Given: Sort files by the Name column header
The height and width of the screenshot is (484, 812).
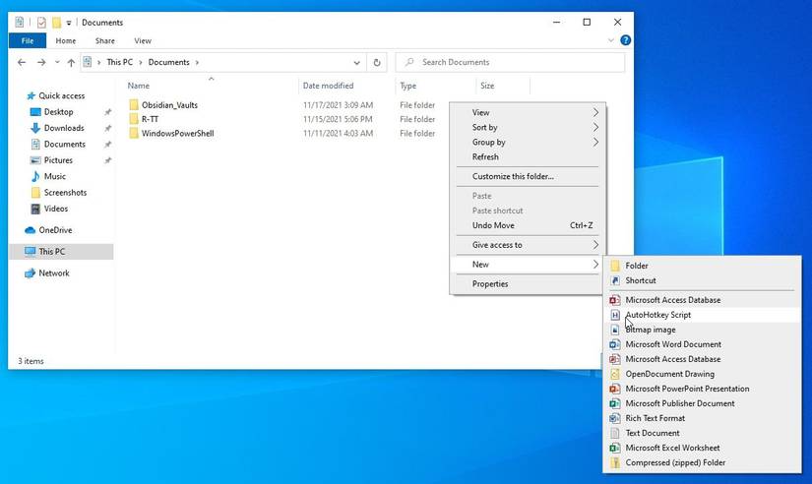Looking at the screenshot, I should (213, 86).
